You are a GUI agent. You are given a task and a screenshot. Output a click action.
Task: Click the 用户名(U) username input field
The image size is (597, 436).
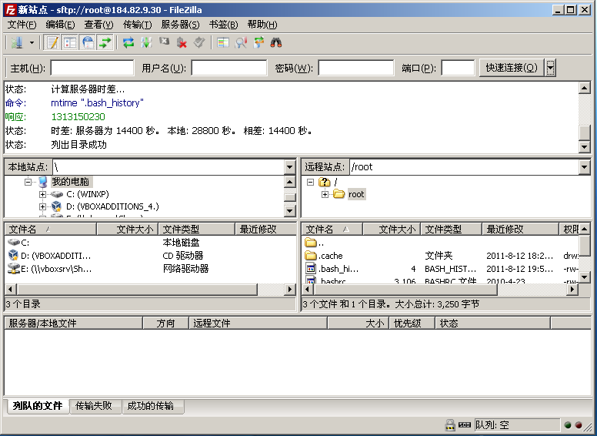[228, 68]
